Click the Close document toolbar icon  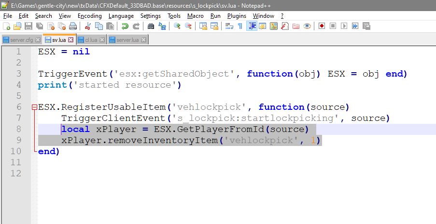pos(51,26)
